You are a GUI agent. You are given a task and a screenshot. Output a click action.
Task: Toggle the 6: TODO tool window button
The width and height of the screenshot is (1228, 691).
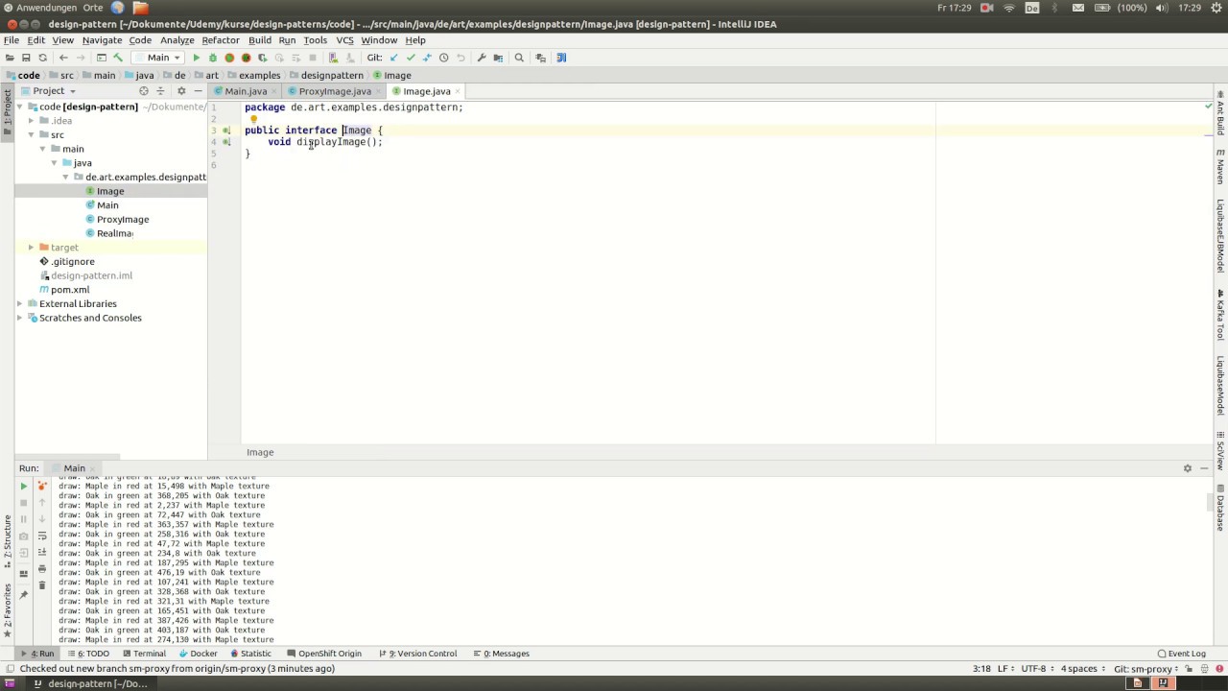pyautogui.click(x=89, y=654)
